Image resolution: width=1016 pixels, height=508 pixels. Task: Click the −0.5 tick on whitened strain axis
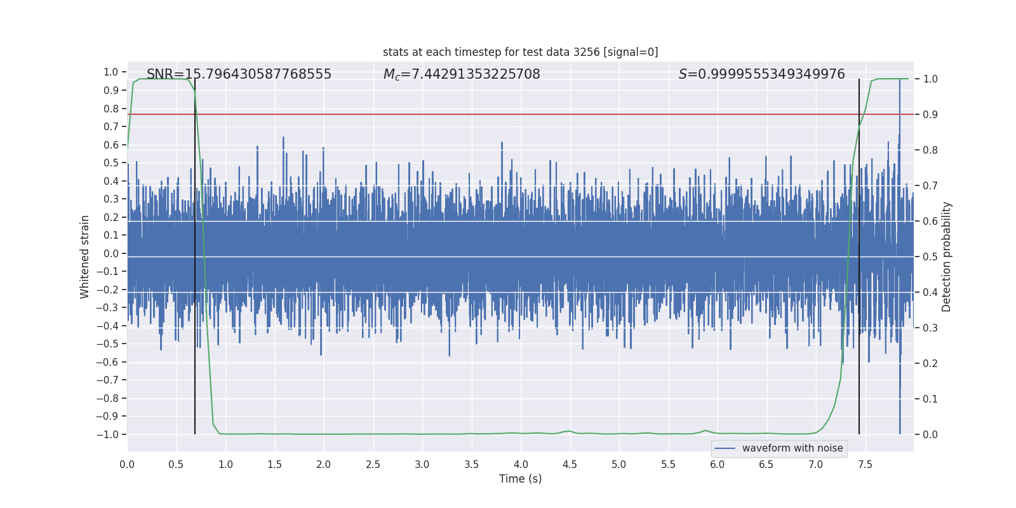107,344
